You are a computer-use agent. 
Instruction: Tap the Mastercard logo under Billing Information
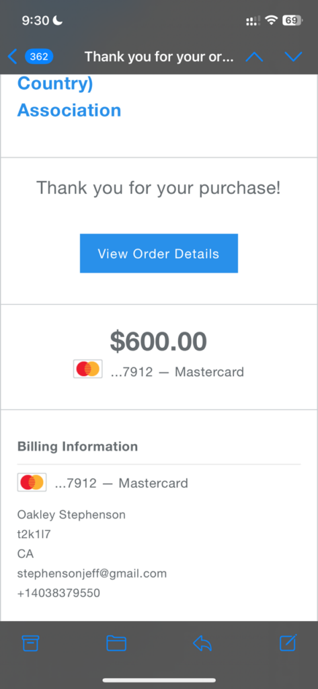coord(32,482)
